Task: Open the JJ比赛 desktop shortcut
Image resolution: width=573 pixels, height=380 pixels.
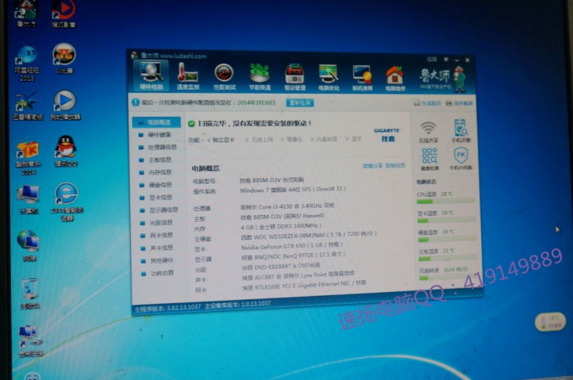Action: tap(64, 59)
